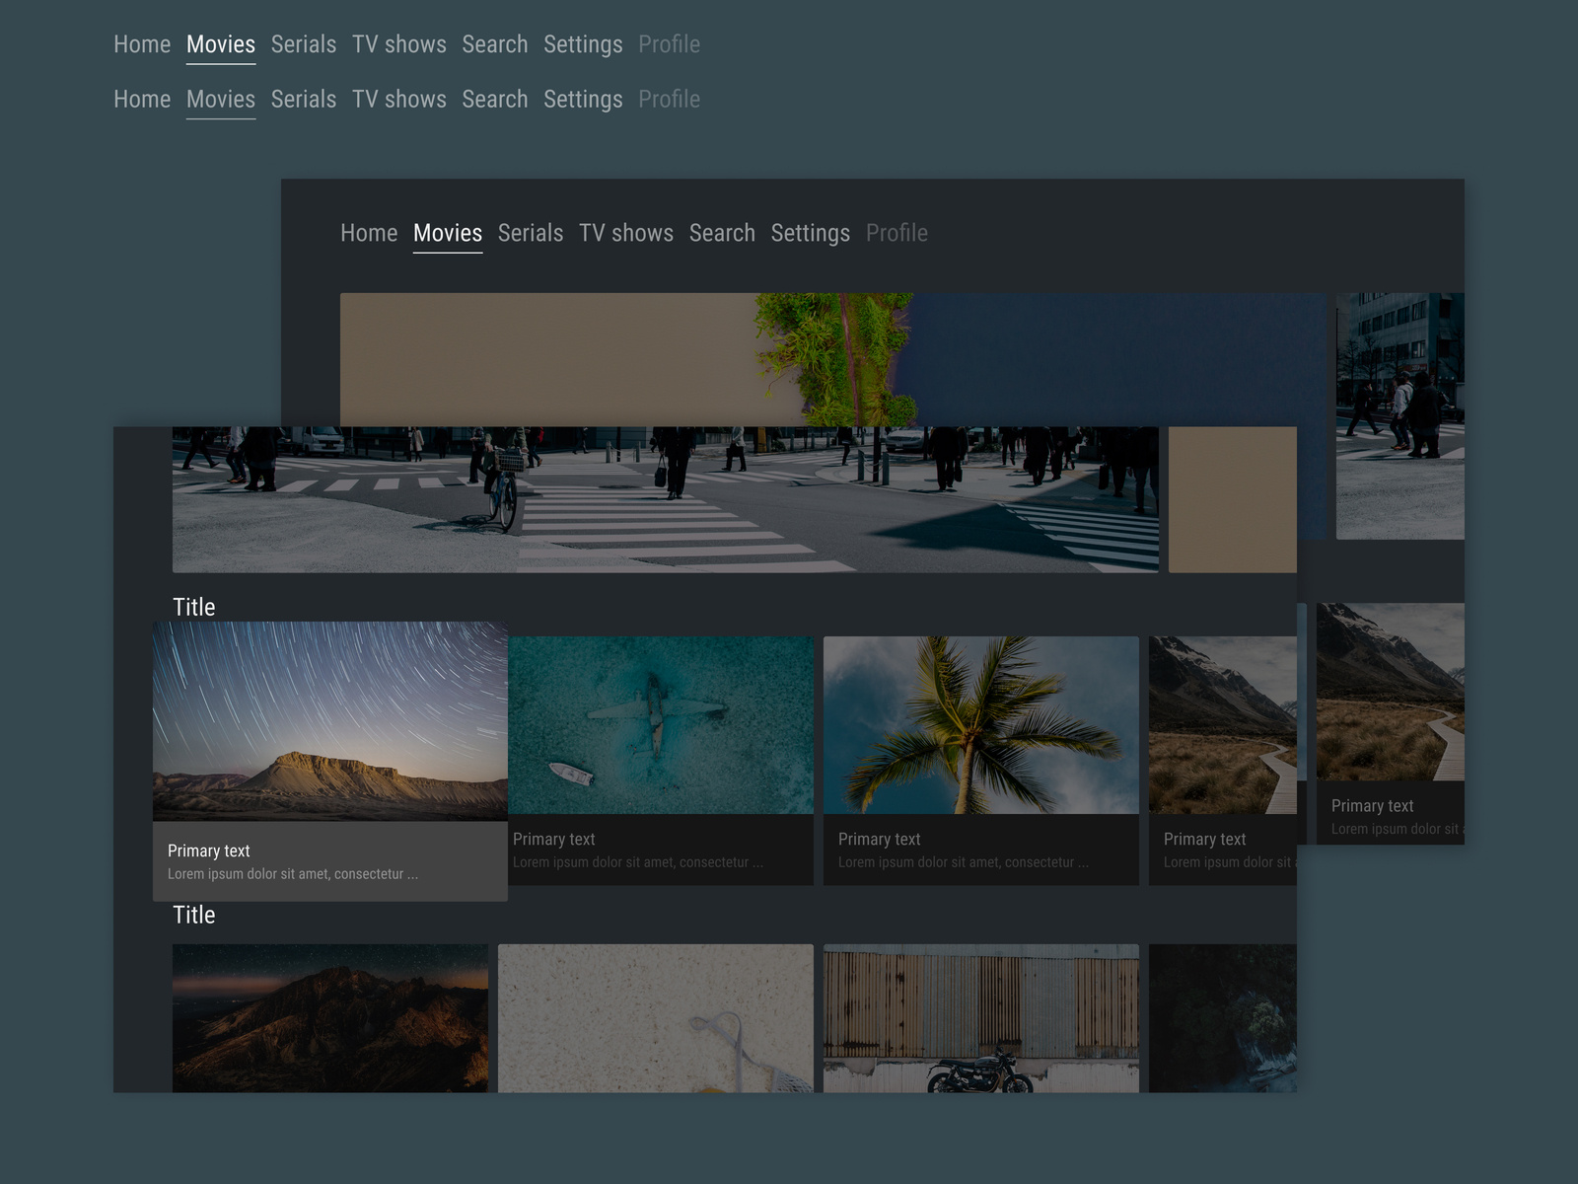The width and height of the screenshot is (1578, 1184).
Task: Open the Home section in top navigation
Action: coord(142,44)
